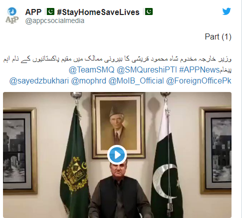Viewport: 242px width, 218px height.
Task: Click the left framed painting in video
Action: (x=19, y=151)
